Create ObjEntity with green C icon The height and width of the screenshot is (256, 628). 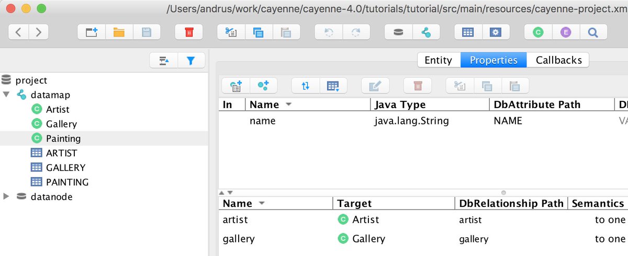click(x=538, y=32)
